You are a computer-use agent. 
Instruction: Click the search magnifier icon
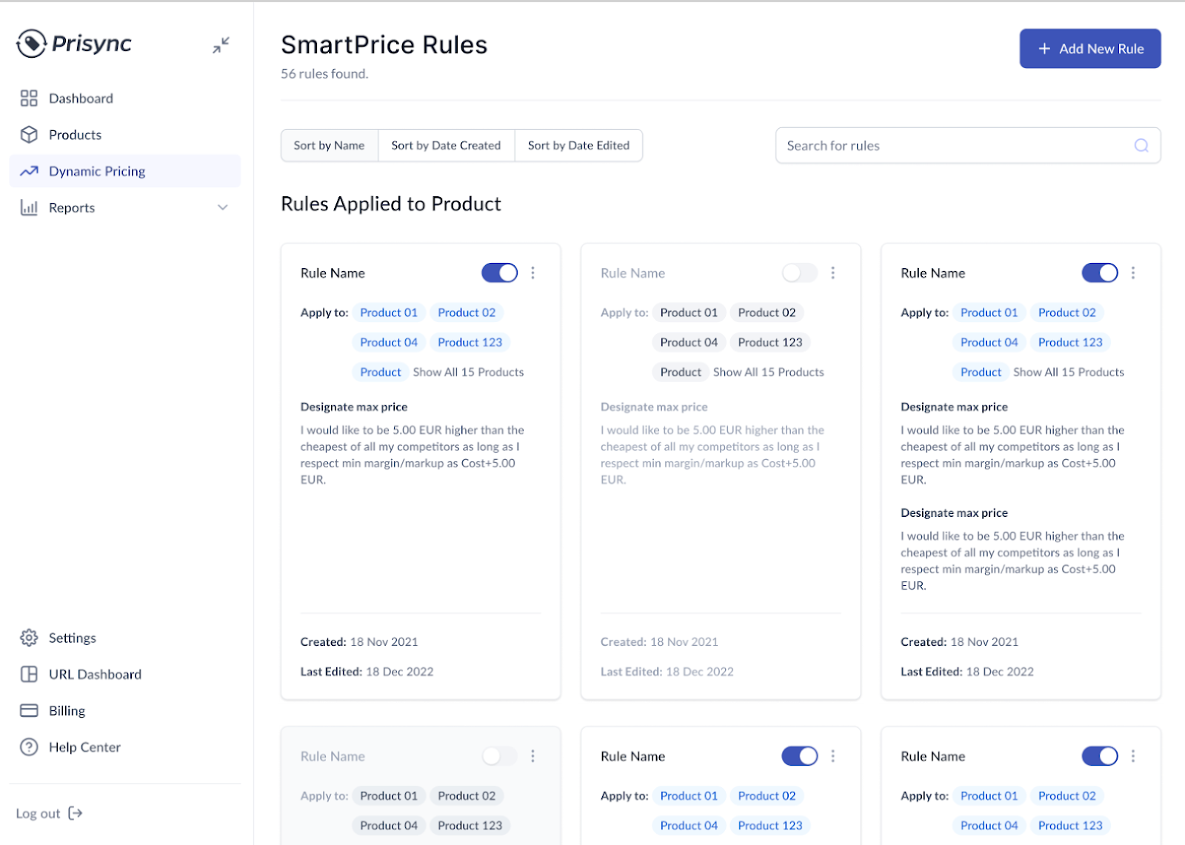pyautogui.click(x=1141, y=146)
